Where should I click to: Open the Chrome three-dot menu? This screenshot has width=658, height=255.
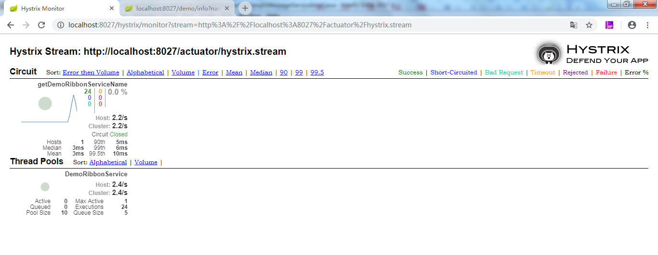coord(647,25)
